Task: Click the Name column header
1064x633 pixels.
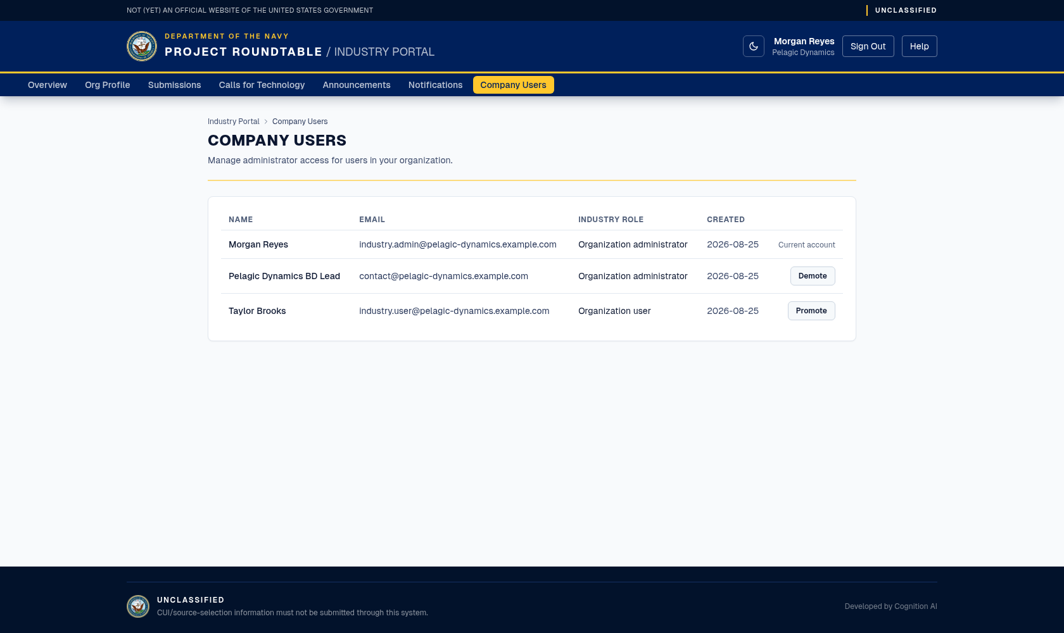Action: 241,220
